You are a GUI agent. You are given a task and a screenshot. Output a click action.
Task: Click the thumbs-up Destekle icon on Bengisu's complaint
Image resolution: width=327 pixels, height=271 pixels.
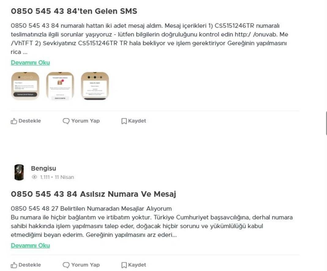[14, 265]
